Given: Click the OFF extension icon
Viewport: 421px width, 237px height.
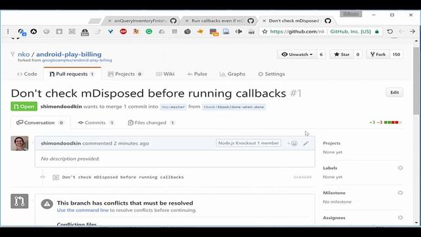Looking at the screenshot, I should coord(251,32).
